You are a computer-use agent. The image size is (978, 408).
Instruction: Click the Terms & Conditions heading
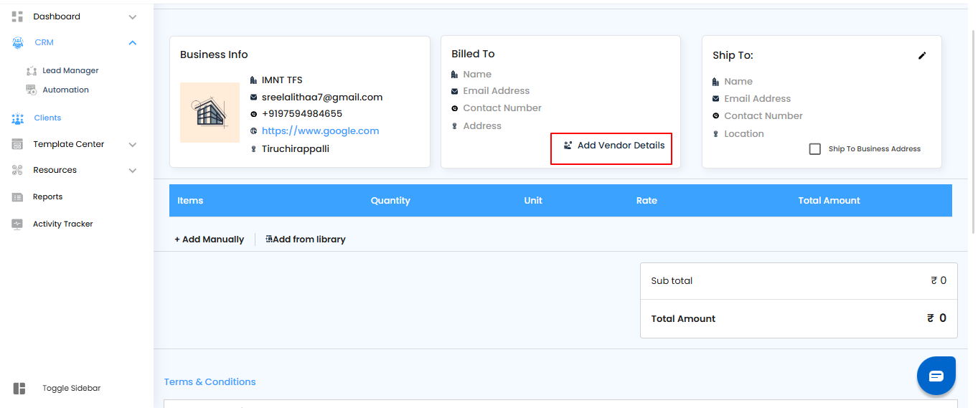(210, 382)
